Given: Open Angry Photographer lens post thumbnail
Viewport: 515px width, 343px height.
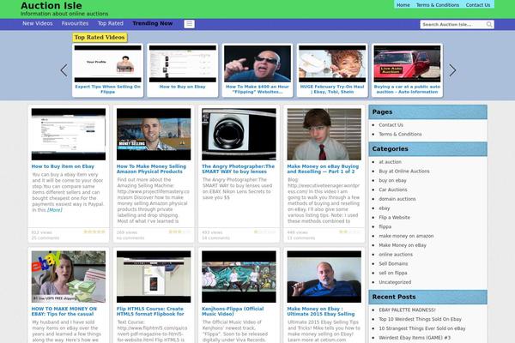Looking at the screenshot, I should pos(239,135).
